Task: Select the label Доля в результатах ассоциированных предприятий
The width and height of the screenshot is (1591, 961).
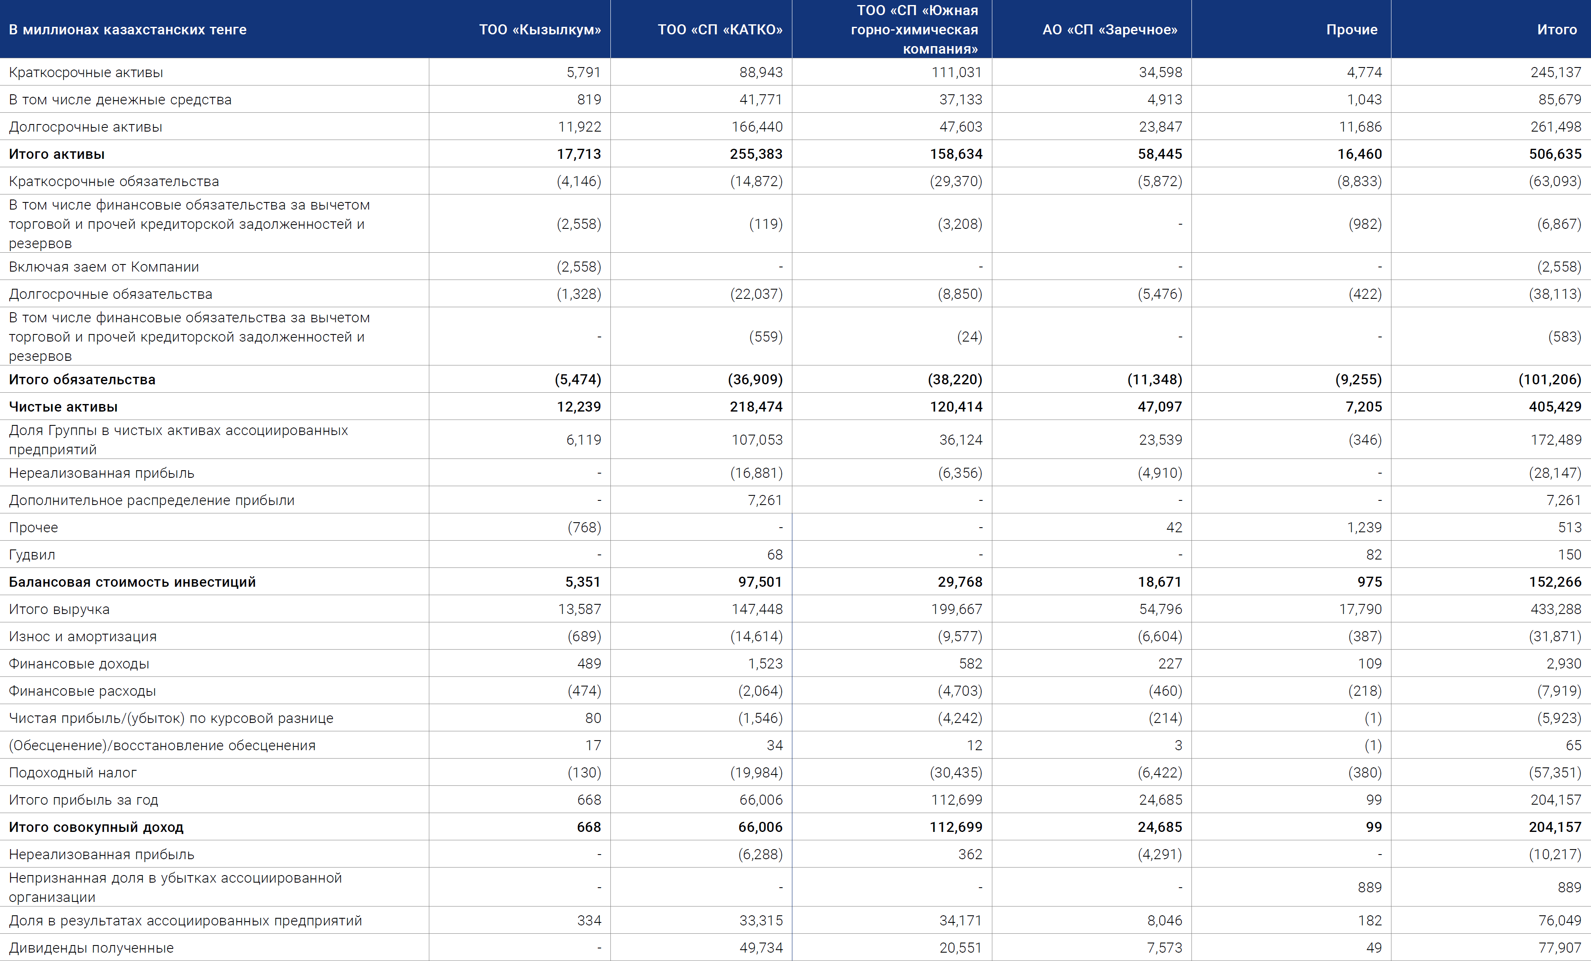Action: point(185,920)
